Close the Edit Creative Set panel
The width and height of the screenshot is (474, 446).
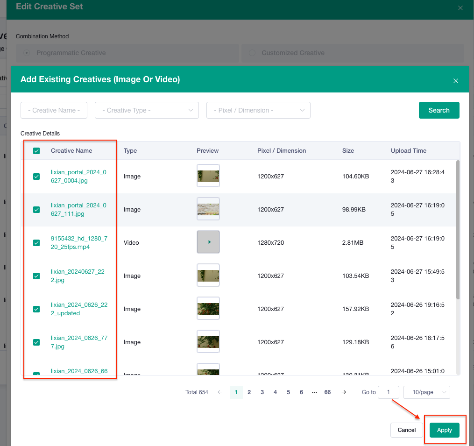[460, 8]
